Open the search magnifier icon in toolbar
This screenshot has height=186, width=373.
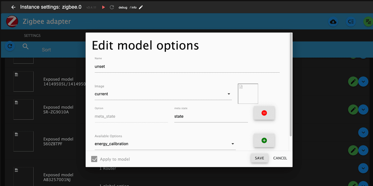coord(26,47)
